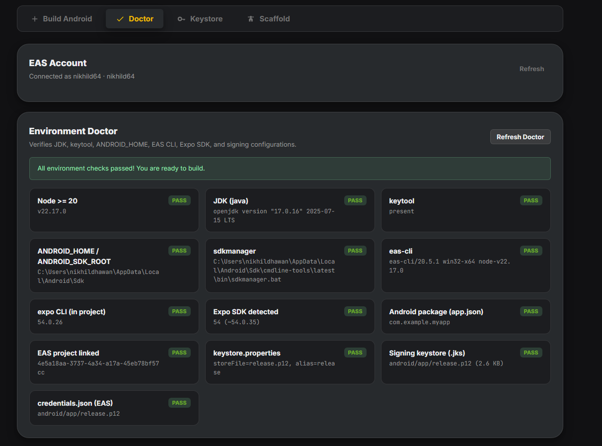The height and width of the screenshot is (446, 602).
Task: Select the 4e5a18aa project ID text
Action: pos(98,368)
